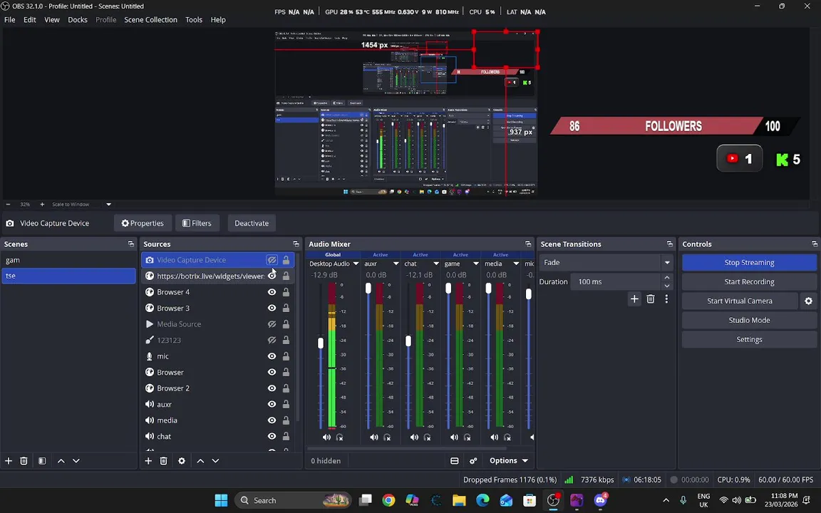The height and width of the screenshot is (513, 821).
Task: Open chat channel dropdown arrow
Action: [x=435, y=264]
